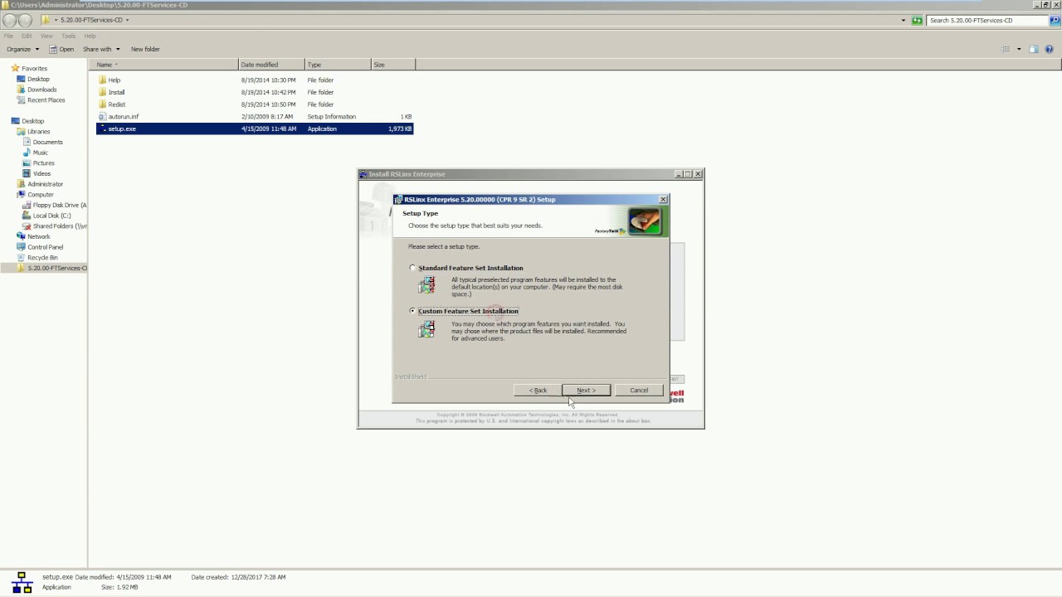Click the Explorer Forward navigation arrow
Viewport: 1062px width, 597px height.
25,20
